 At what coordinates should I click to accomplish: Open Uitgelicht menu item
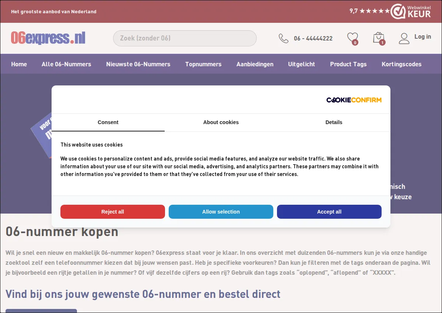(302, 64)
